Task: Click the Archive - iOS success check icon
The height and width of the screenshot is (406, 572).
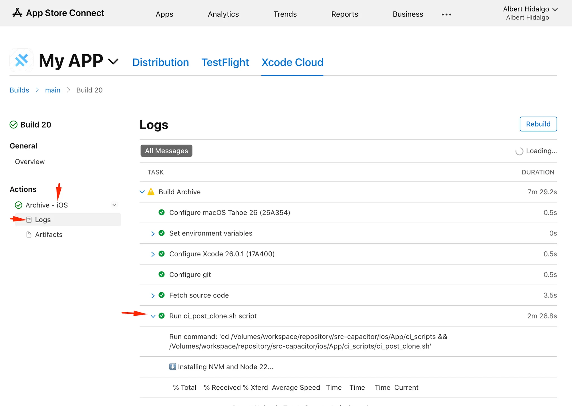Action: click(19, 205)
